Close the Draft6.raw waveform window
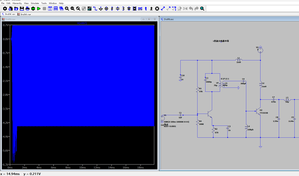 point(155,19)
